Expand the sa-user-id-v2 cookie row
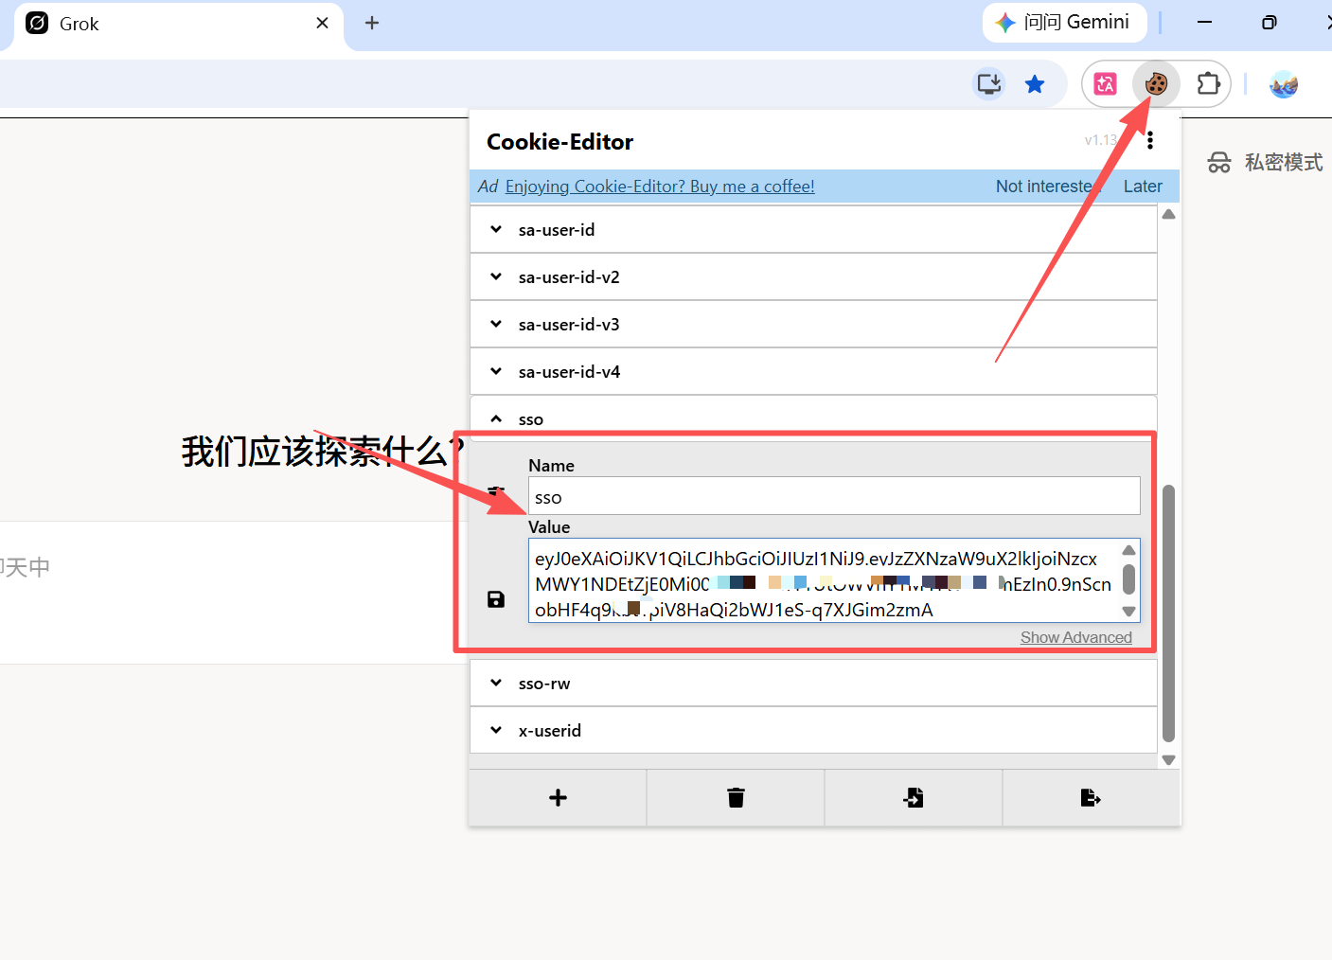This screenshot has width=1332, height=960. click(x=813, y=277)
